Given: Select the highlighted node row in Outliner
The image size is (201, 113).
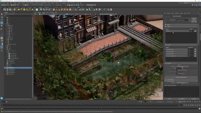Looking at the screenshot, I should (x=18, y=68).
